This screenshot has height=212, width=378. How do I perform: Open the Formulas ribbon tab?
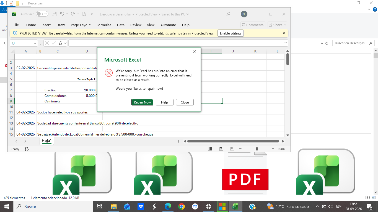click(104, 25)
